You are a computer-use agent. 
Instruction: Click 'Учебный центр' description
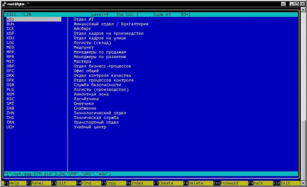90,127
